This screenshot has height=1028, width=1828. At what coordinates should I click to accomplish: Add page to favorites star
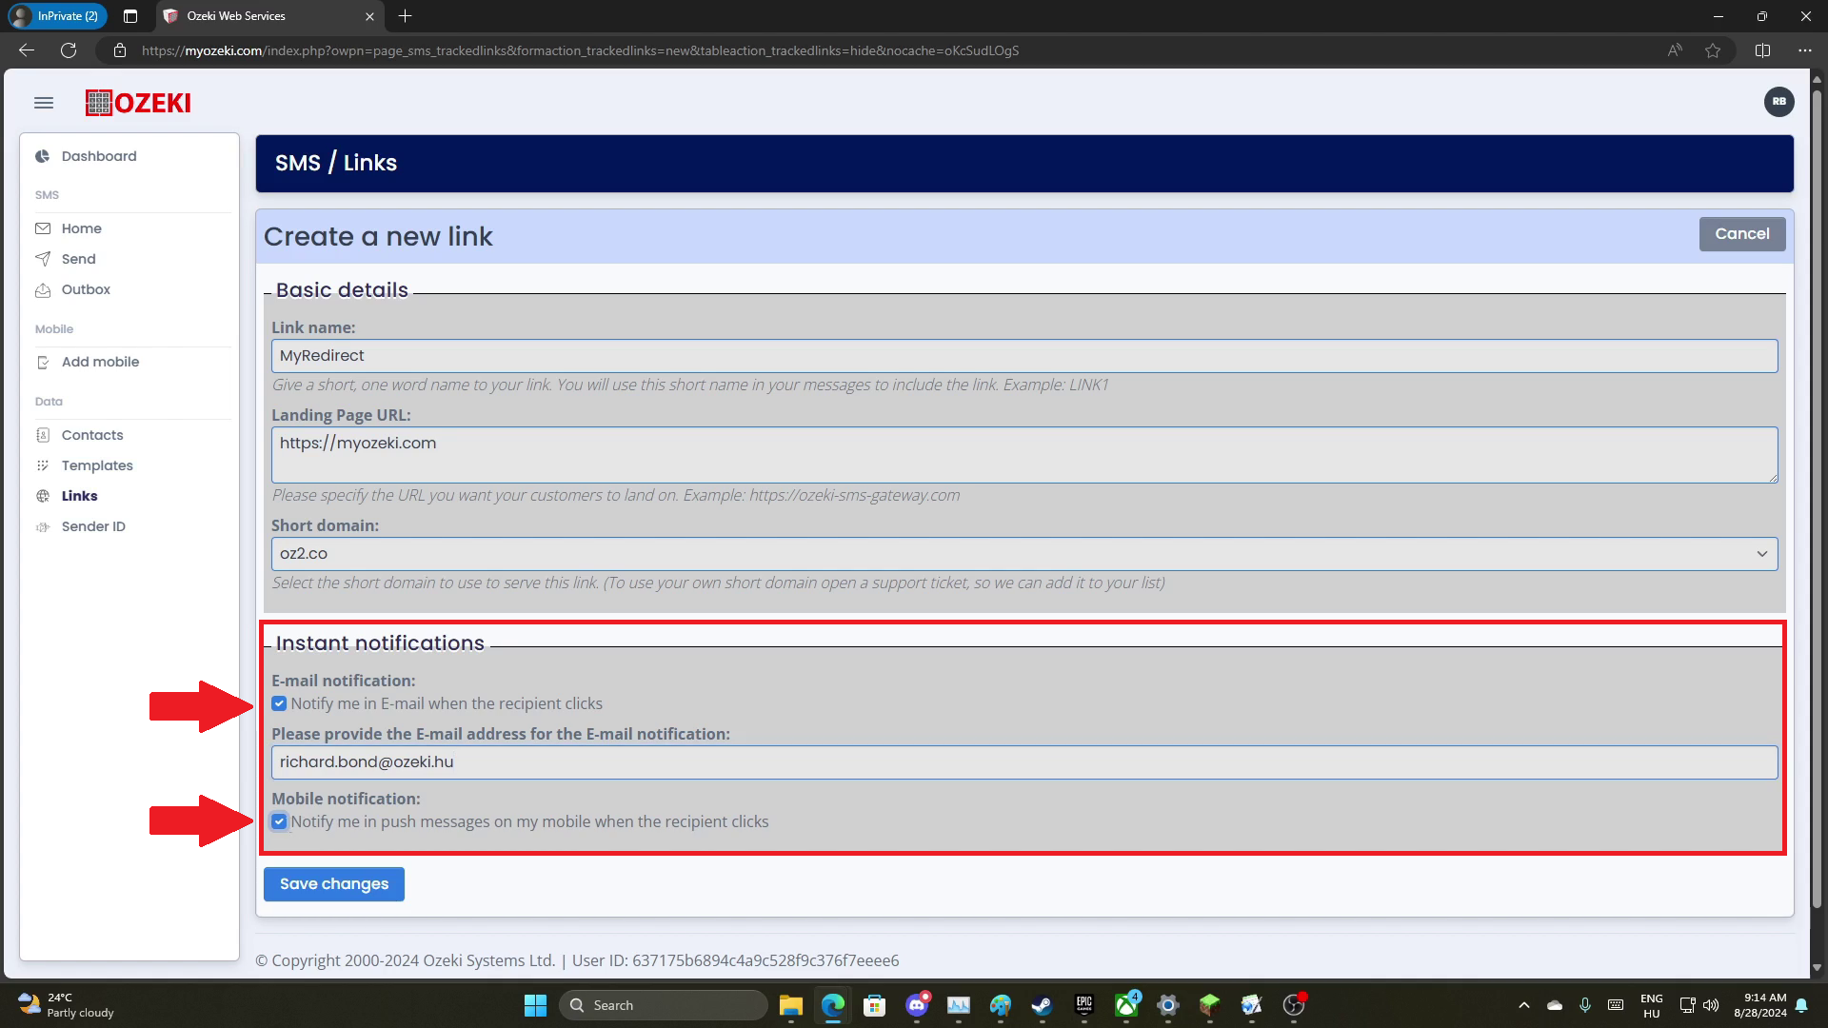pyautogui.click(x=1713, y=50)
